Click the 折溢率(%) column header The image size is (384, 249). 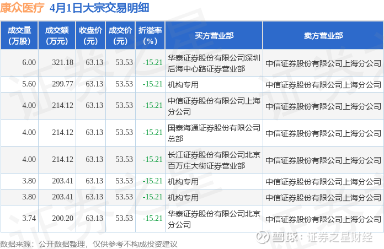150,35
